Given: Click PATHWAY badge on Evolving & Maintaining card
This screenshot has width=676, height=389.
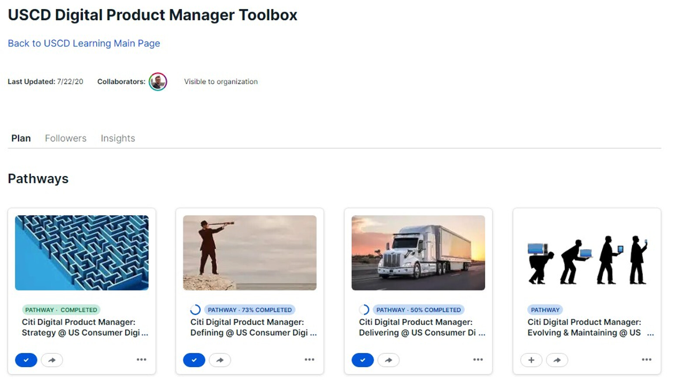Looking at the screenshot, I should (545, 310).
